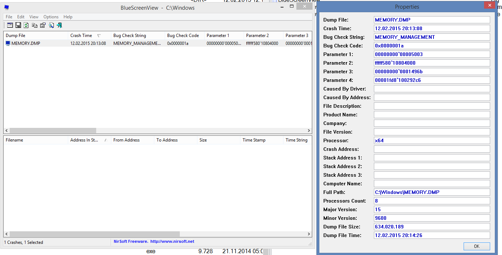Click the Crash Time field in Properties

(x=432, y=28)
